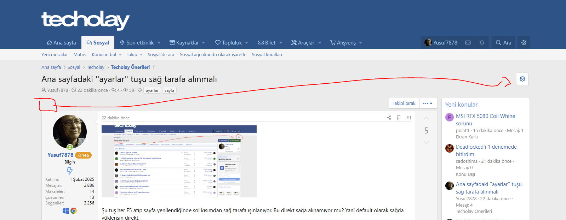Select the Sosyal tab
The width and height of the screenshot is (566, 220).
click(98, 43)
